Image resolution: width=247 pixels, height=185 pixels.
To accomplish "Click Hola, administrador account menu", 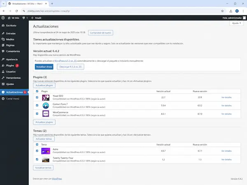I will pyautogui.click(x=234, y=18).
